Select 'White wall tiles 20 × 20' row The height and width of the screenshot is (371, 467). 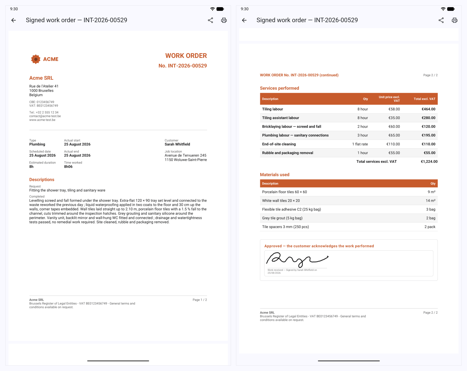[x=349, y=201]
